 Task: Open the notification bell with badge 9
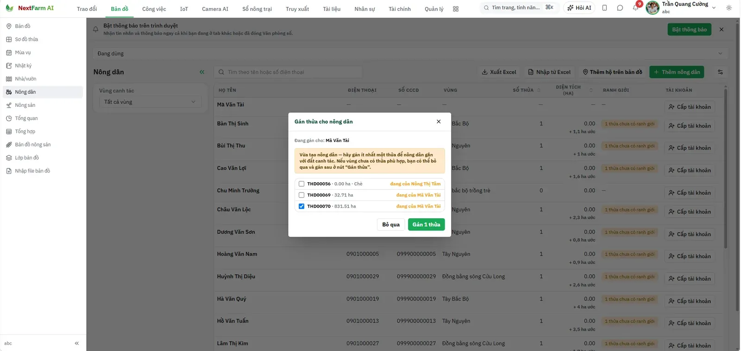coord(635,8)
